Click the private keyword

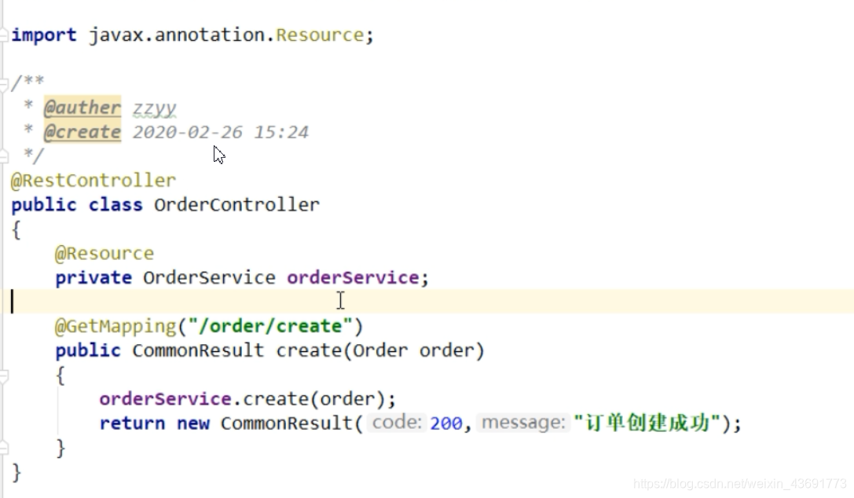coord(93,278)
